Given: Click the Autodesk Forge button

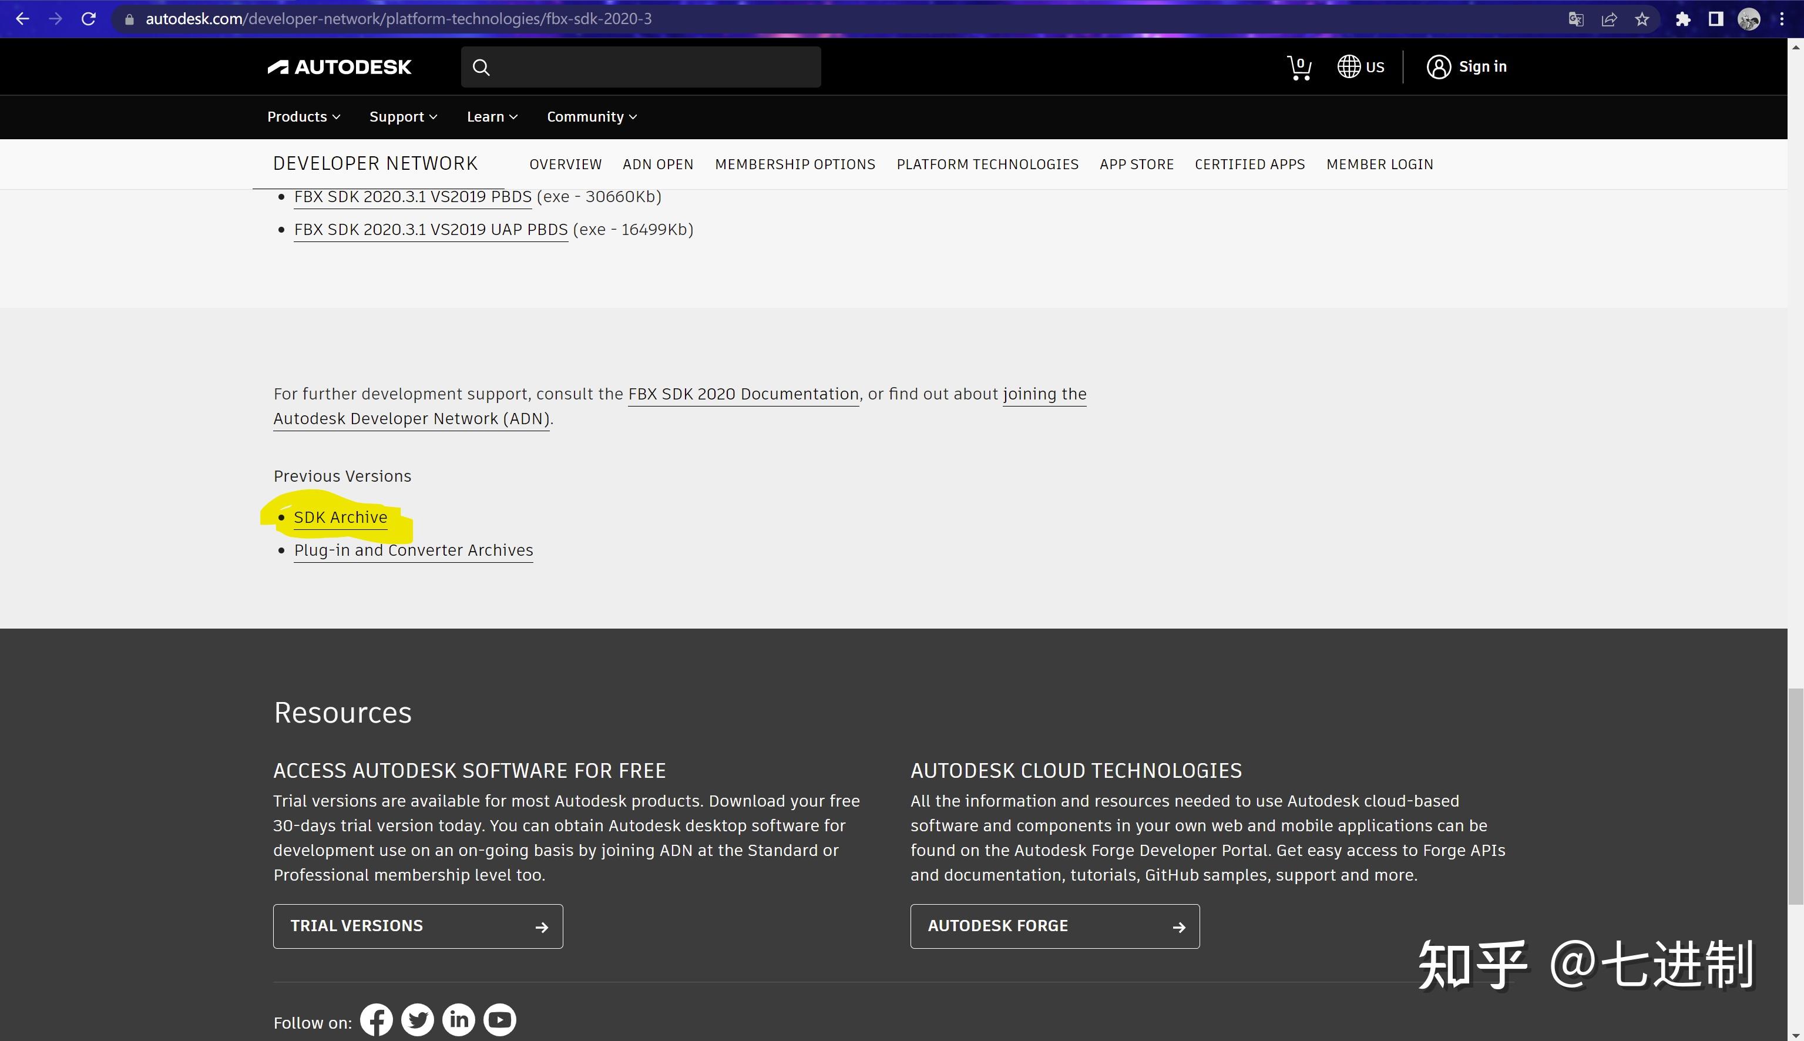Looking at the screenshot, I should pyautogui.click(x=1054, y=926).
